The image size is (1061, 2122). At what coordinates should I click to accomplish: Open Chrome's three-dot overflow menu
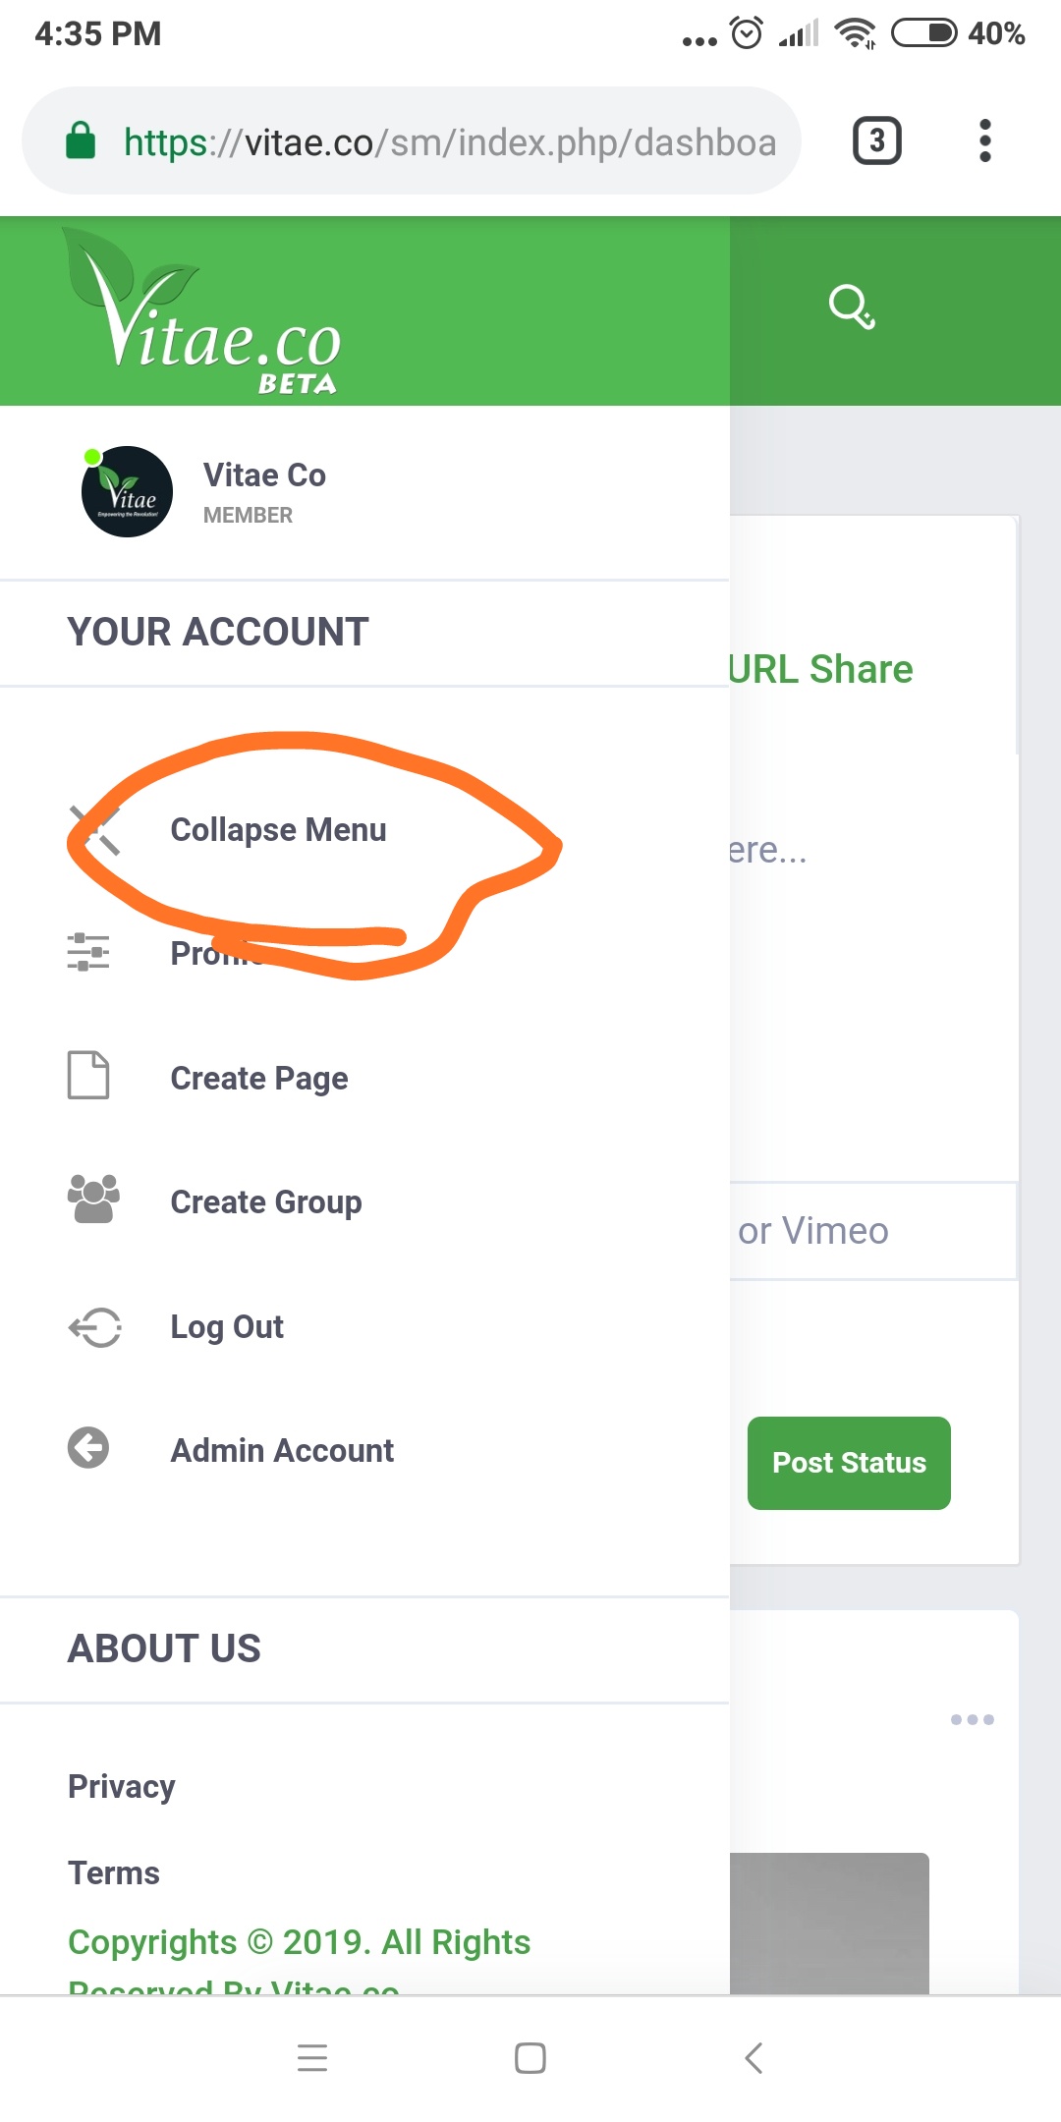pos(984,140)
